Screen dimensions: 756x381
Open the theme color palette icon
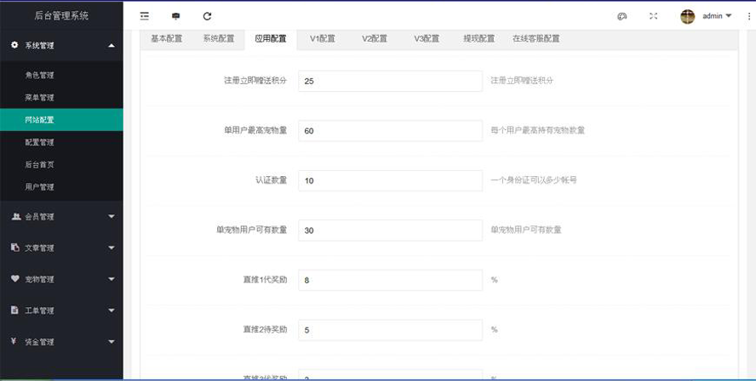[x=622, y=16]
